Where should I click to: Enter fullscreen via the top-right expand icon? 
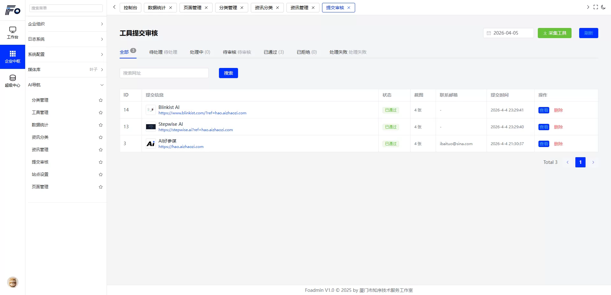pos(596,7)
